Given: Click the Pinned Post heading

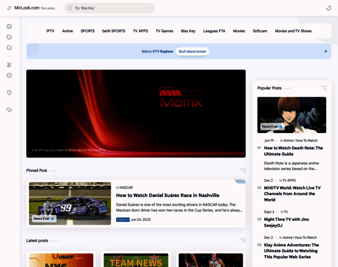Looking at the screenshot, I should pyautogui.click(x=36, y=170).
